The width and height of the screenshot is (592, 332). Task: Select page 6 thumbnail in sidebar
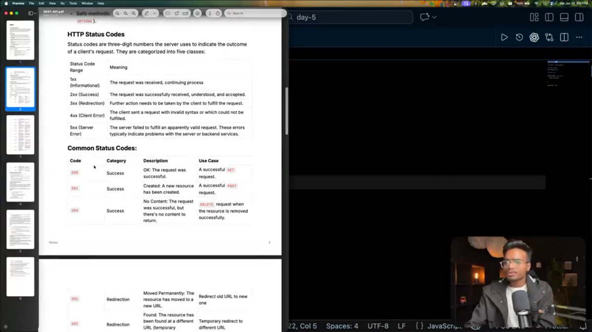(x=20, y=277)
